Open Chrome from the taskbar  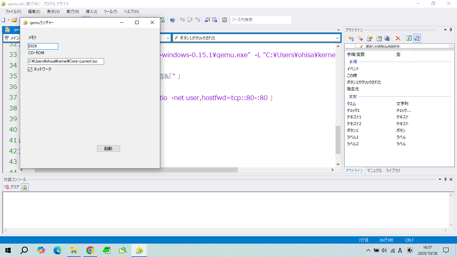90,250
